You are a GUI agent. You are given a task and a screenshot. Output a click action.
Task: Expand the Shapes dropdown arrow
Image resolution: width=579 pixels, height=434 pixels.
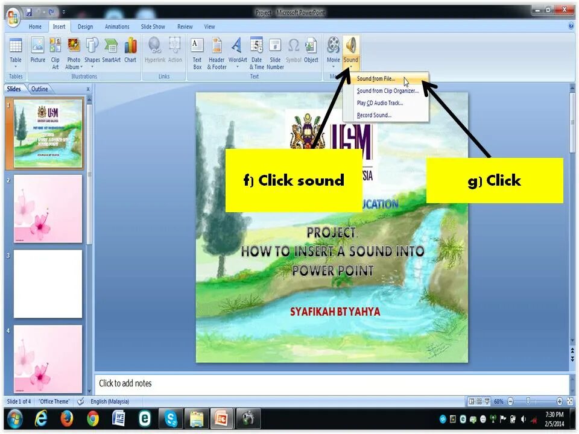(x=92, y=67)
